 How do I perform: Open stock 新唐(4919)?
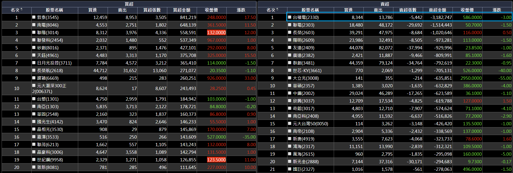(303, 139)
